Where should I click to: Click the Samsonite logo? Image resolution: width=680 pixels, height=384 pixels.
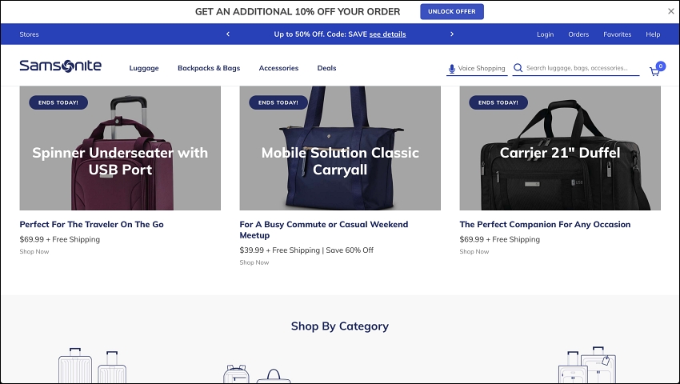click(60, 66)
